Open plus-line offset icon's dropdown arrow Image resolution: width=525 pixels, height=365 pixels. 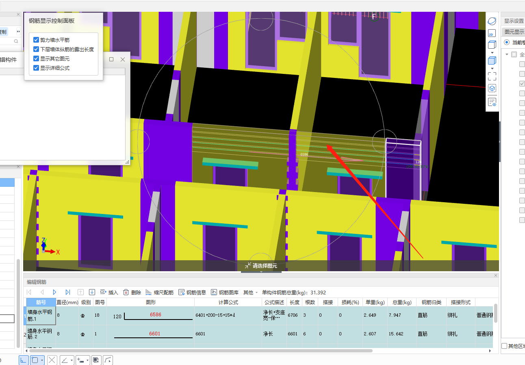[87, 360]
